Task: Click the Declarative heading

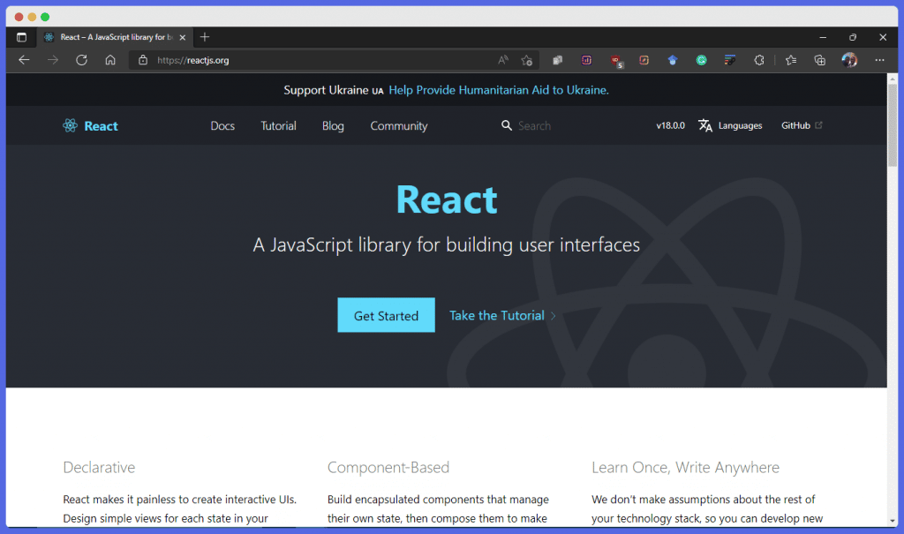Action: coord(99,467)
